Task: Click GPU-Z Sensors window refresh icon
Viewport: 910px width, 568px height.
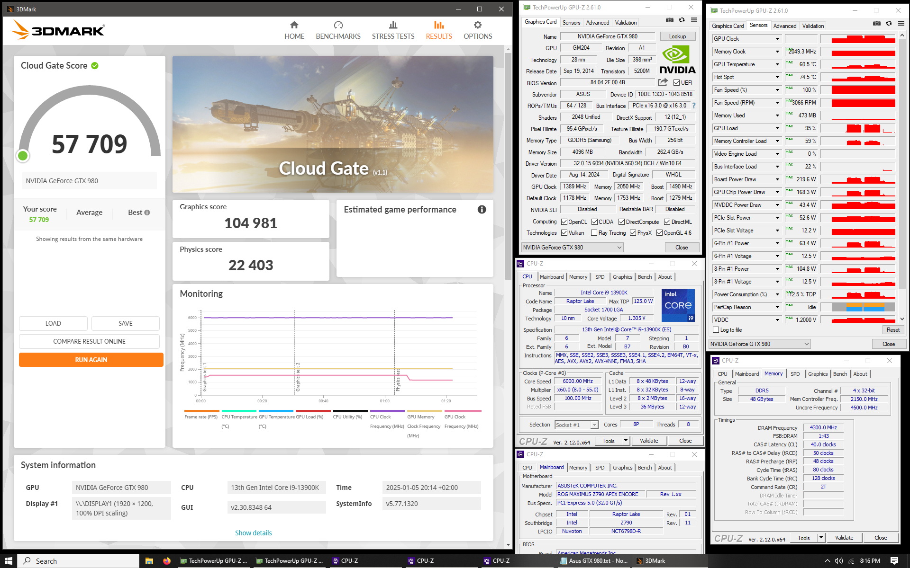Action: point(889,23)
